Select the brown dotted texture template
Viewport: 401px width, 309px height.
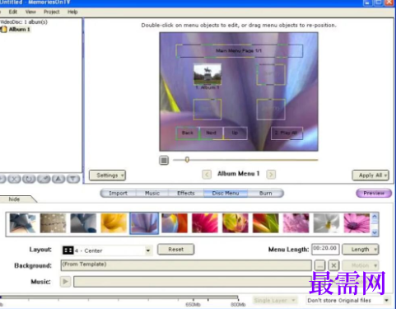[53, 223]
